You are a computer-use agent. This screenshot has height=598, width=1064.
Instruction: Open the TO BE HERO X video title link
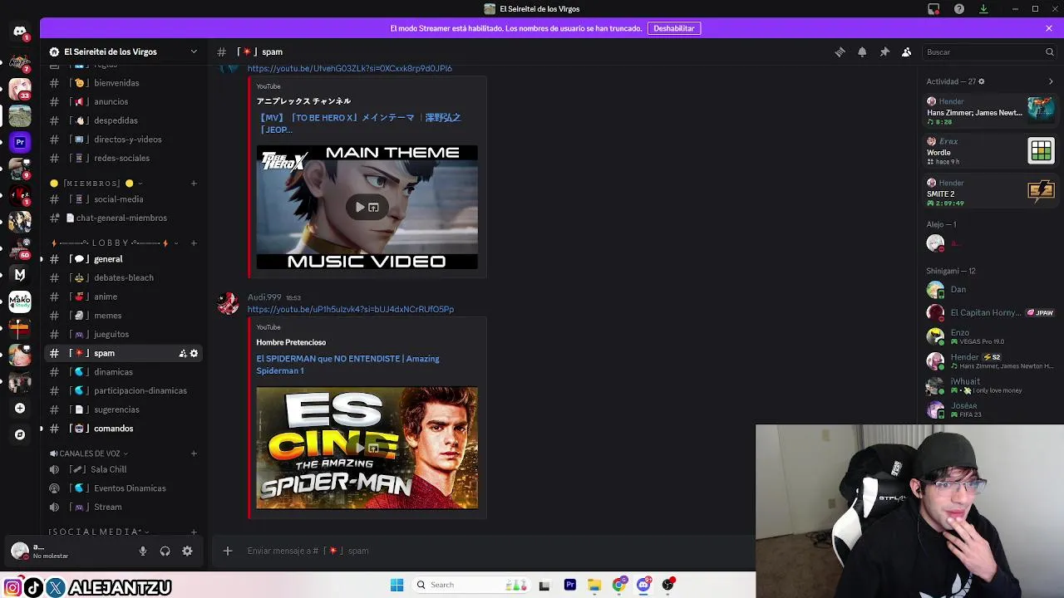click(359, 123)
